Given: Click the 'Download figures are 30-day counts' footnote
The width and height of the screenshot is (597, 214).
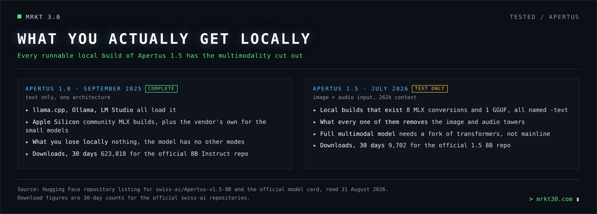Looking at the screenshot, I should 134,198.
